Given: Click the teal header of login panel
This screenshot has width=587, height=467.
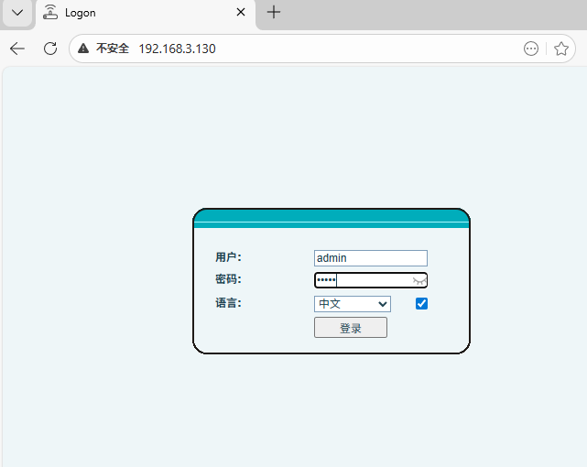Looking at the screenshot, I should [332, 216].
